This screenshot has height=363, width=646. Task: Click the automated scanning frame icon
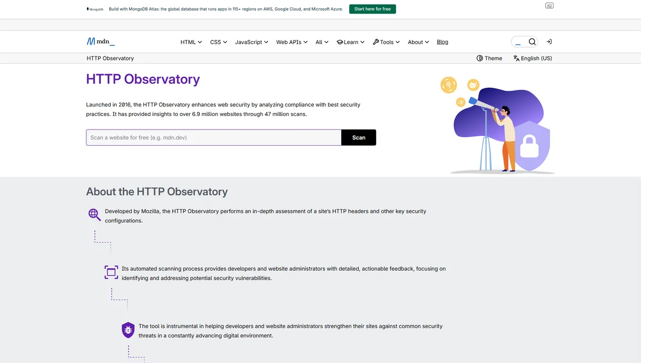[x=112, y=272]
